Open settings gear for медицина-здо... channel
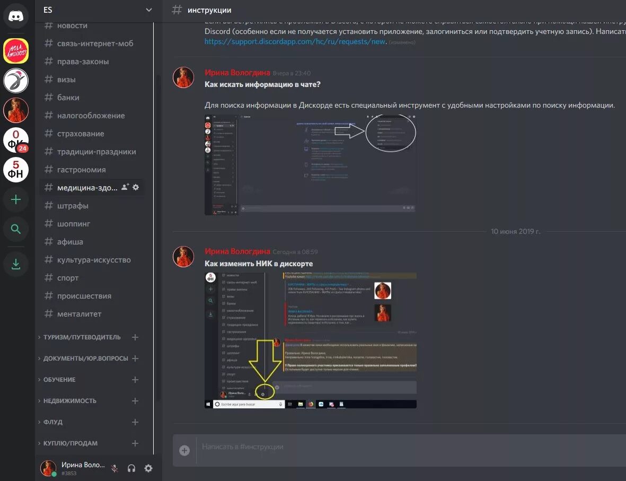The width and height of the screenshot is (626, 481). 136,187
